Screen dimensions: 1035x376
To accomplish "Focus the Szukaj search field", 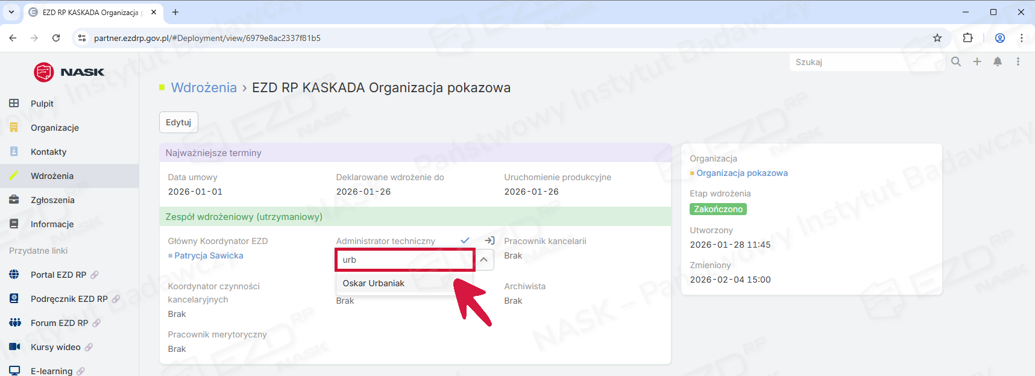I will click(x=865, y=62).
